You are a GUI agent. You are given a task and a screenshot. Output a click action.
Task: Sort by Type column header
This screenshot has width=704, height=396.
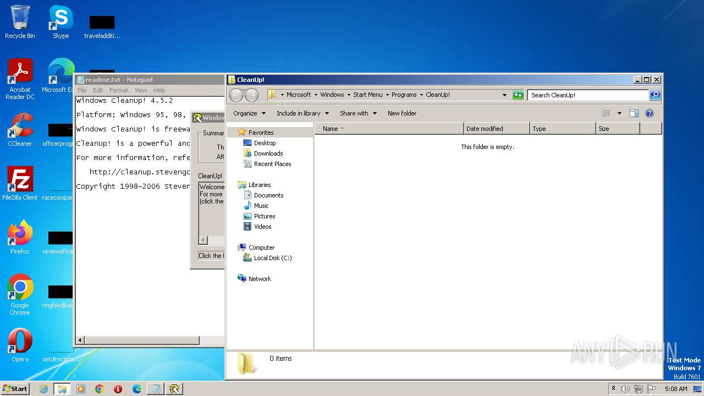(563, 129)
